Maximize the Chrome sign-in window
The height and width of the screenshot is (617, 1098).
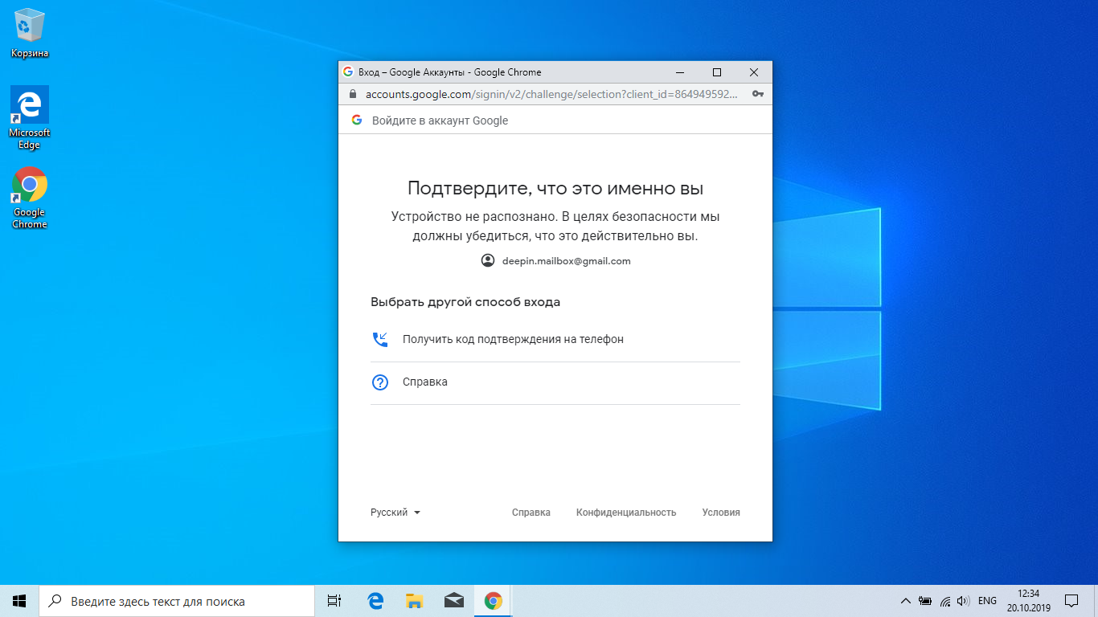coord(717,72)
